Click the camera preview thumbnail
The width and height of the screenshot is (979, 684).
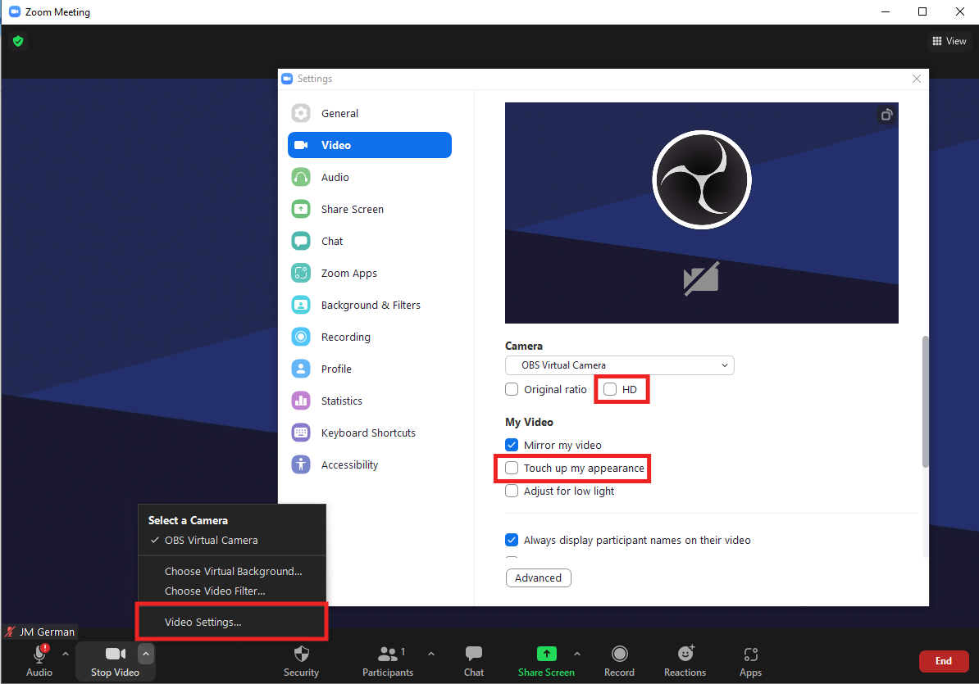click(x=701, y=213)
